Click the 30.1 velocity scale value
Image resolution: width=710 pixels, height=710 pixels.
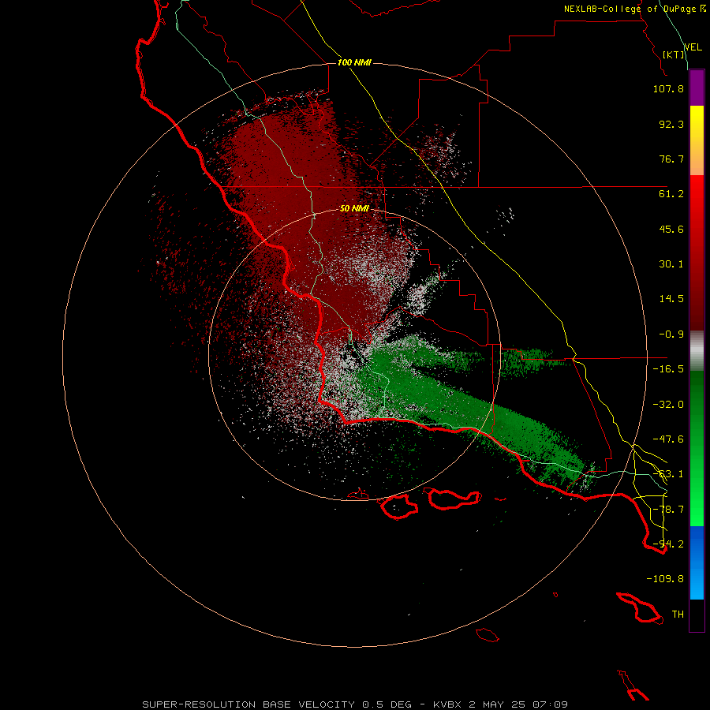pos(671,264)
